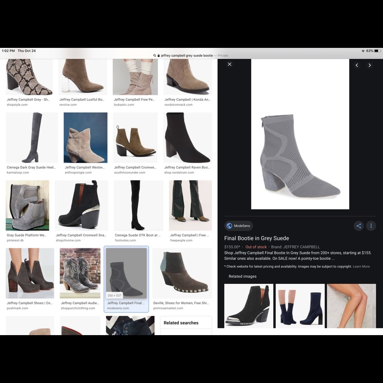Click the revolve.com source link
383x383 pixels.
[68, 105]
